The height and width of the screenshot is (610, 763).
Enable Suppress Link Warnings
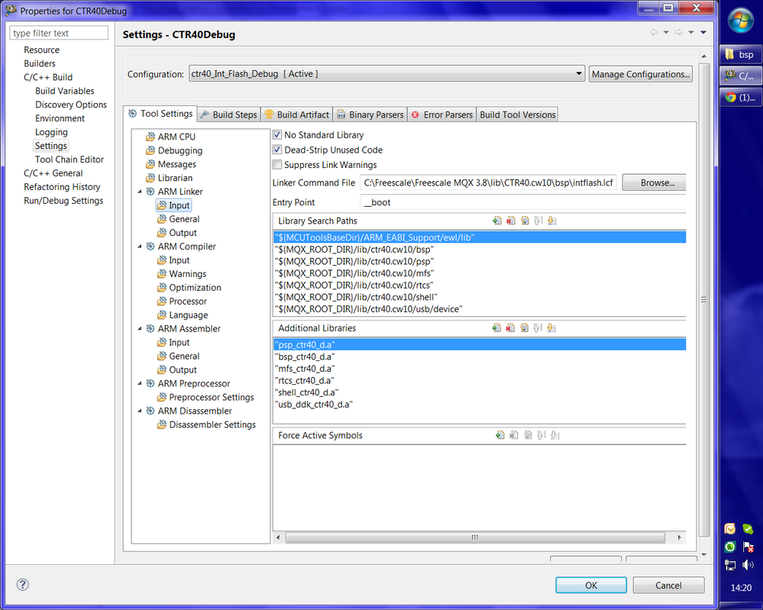point(277,164)
